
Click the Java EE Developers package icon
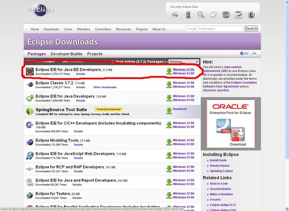pos(30,71)
